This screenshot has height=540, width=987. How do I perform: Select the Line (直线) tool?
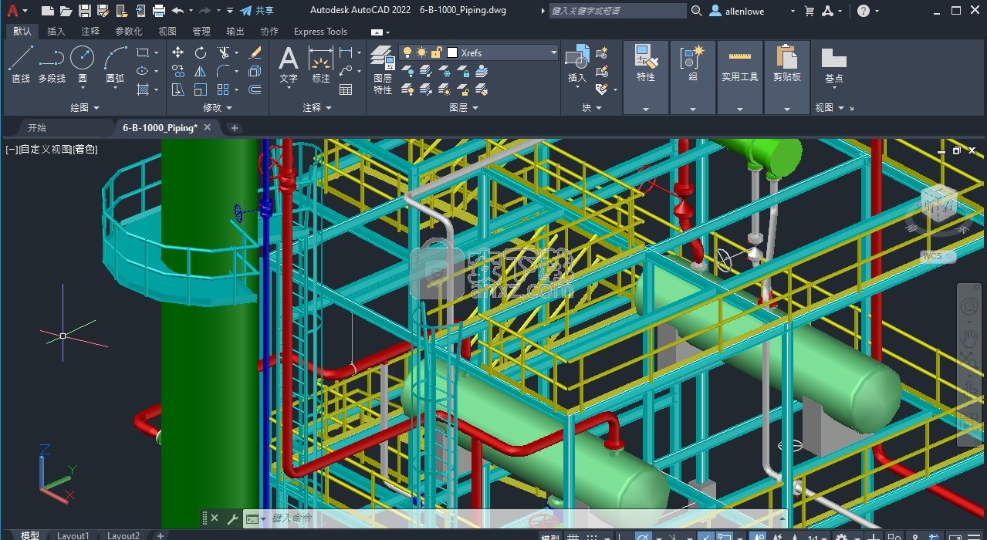[x=21, y=65]
